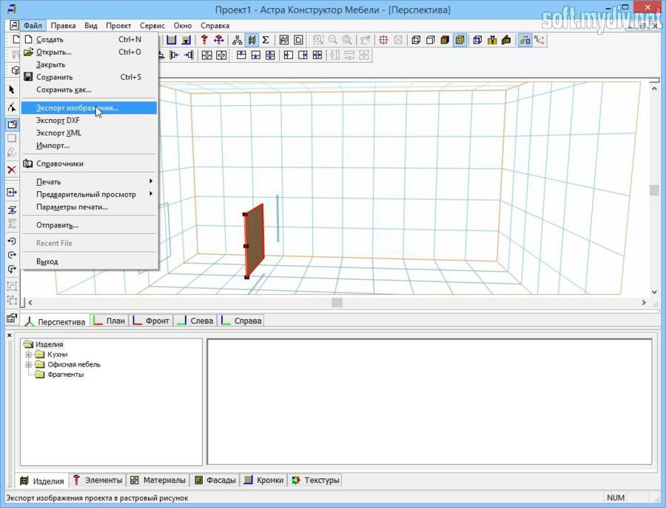Click the hierarchy structure toolbar icon
This screenshot has height=508, width=666.
[x=237, y=40]
